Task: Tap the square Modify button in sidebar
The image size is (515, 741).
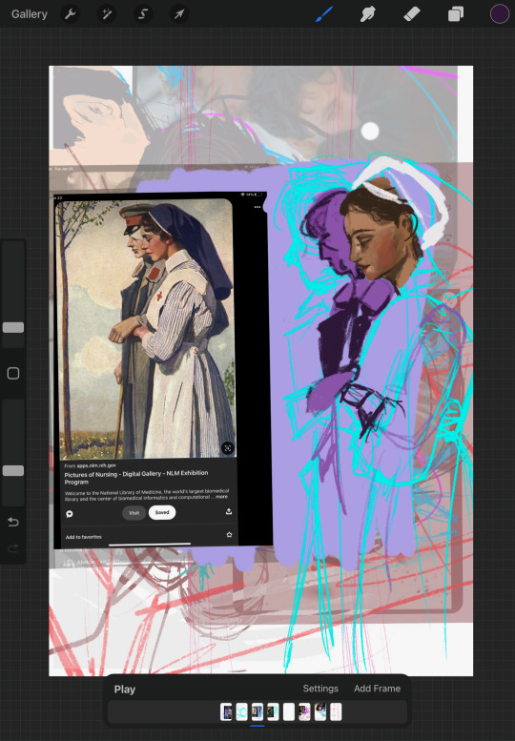Action: coord(13,373)
